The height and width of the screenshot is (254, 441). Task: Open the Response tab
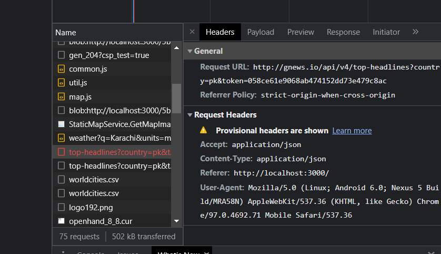pos(344,32)
